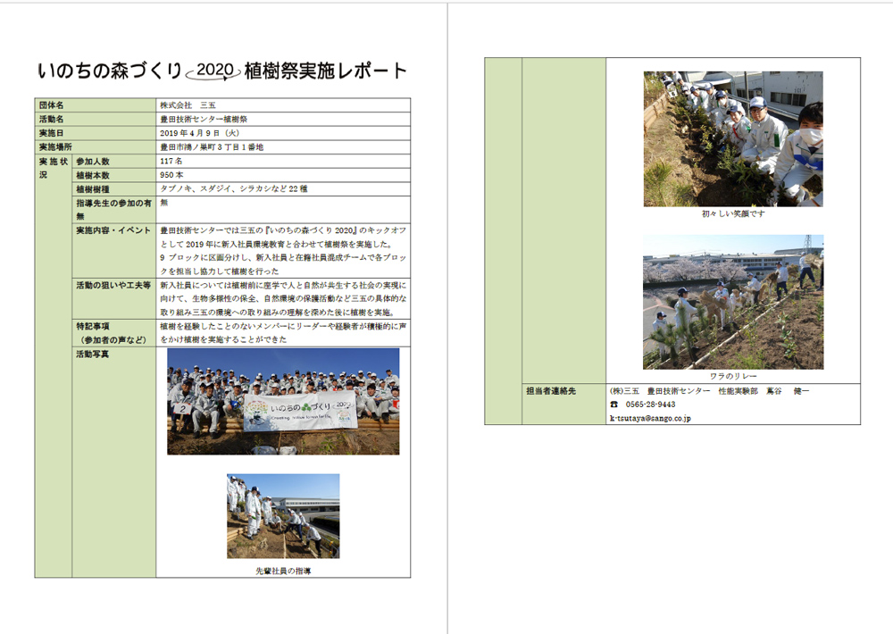Viewport: 893px width, 634px height.
Task: Select the 117名 participant count cell
Action: tap(171, 162)
